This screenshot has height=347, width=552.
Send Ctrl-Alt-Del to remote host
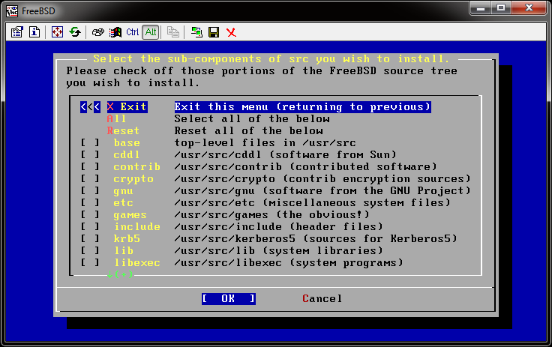pos(97,32)
